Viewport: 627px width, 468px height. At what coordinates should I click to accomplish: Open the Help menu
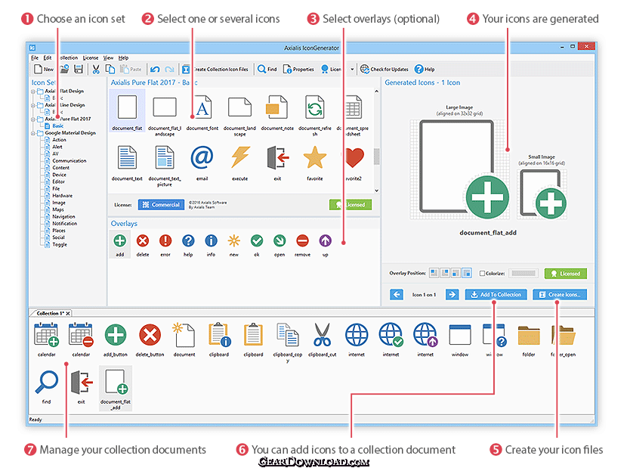point(124,57)
